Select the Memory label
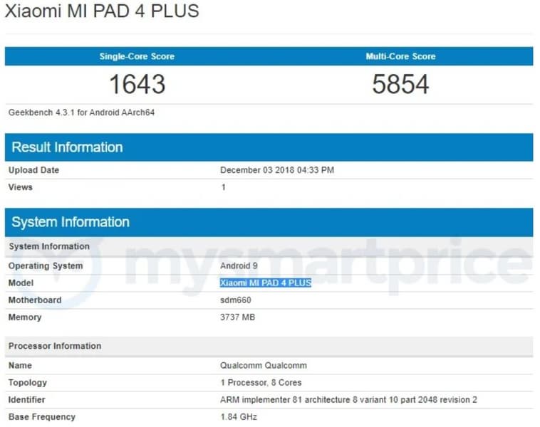Image resolution: width=540 pixels, height=427 pixels. [x=25, y=317]
